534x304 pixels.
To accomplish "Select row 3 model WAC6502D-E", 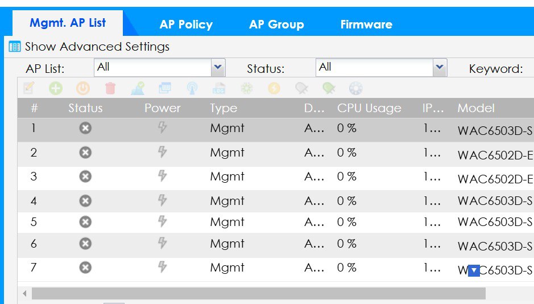I will tap(495, 179).
